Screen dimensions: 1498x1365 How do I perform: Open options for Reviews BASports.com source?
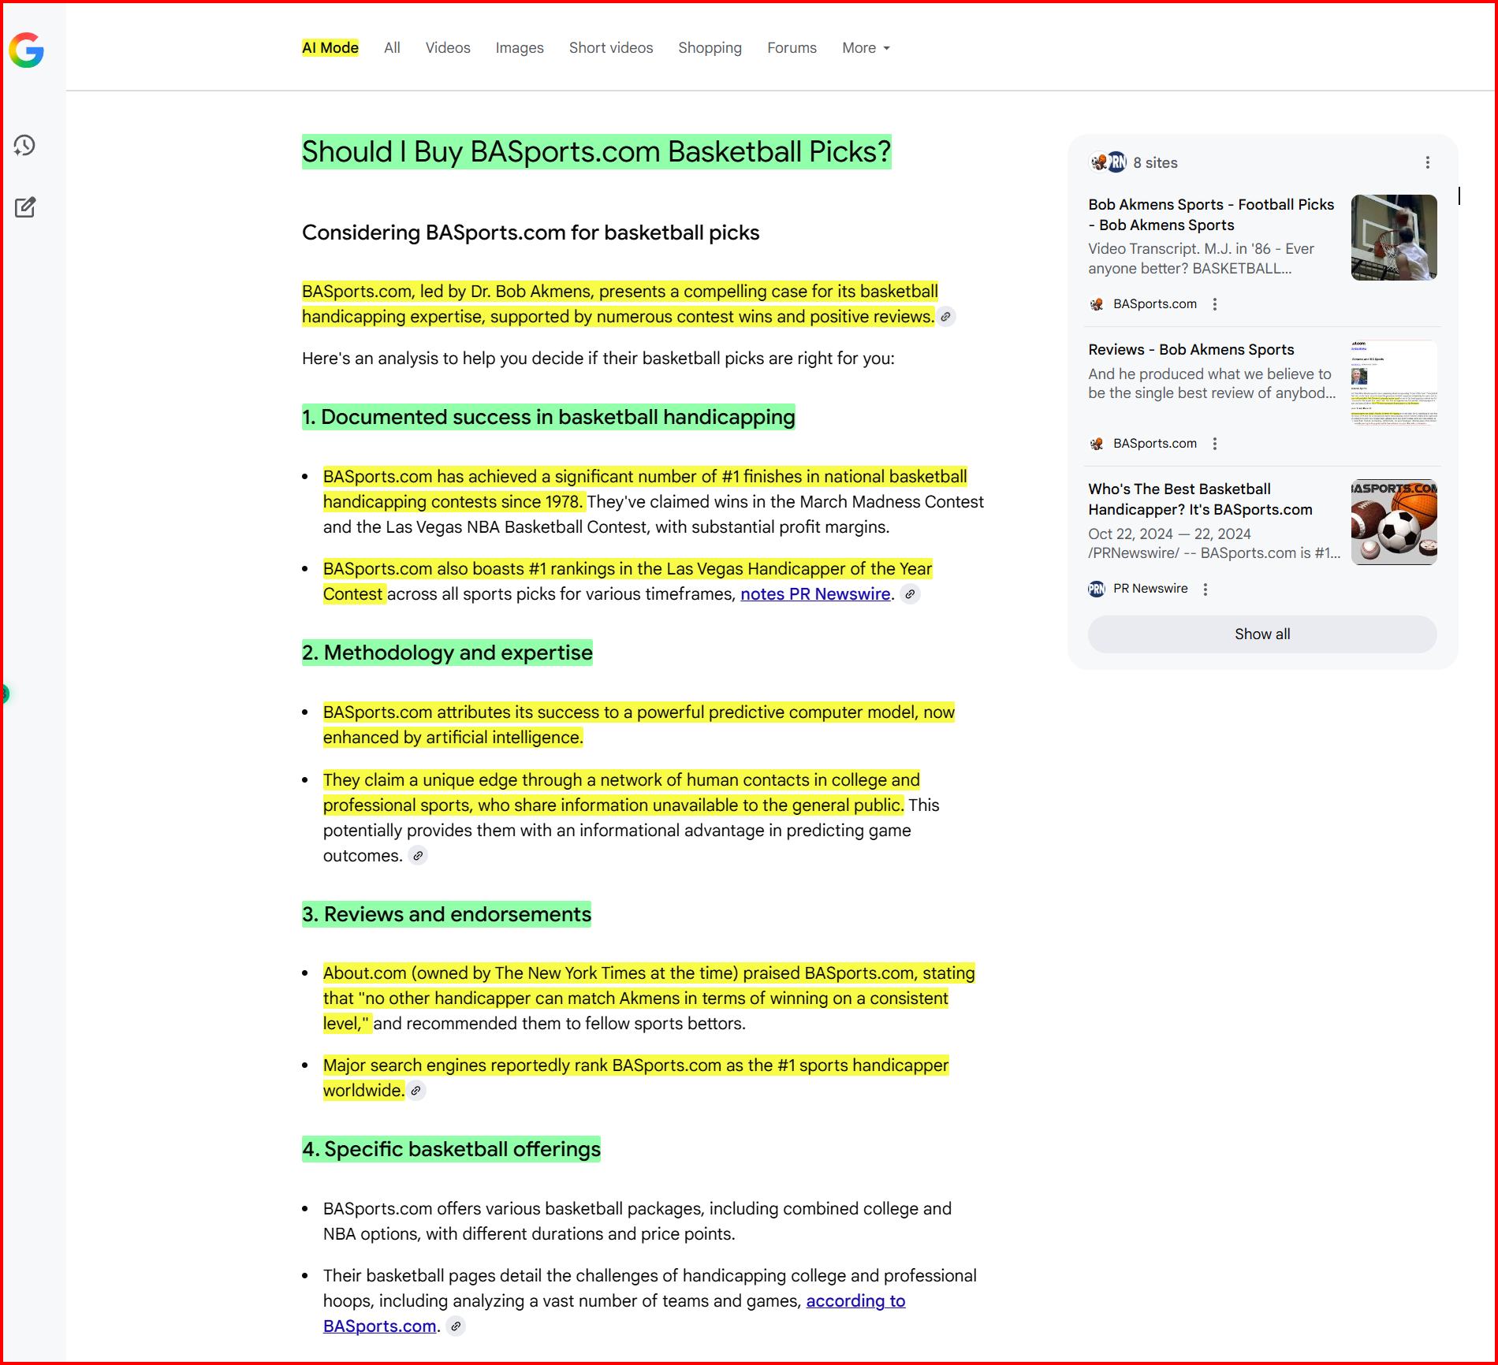[x=1215, y=444]
